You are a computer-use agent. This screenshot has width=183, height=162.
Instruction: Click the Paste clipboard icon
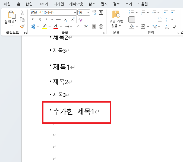12,15
